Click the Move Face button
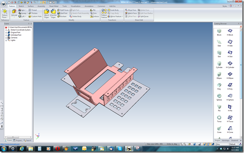Image resolution: width=244 pixels, height=153 pixels. coord(131,10)
